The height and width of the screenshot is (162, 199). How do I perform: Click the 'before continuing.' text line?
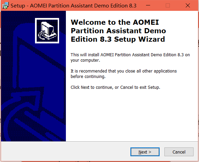[x=88, y=77]
